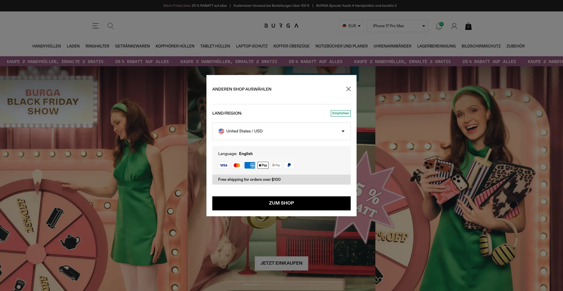Click the Jetzt Einkaufen button

coord(281,263)
